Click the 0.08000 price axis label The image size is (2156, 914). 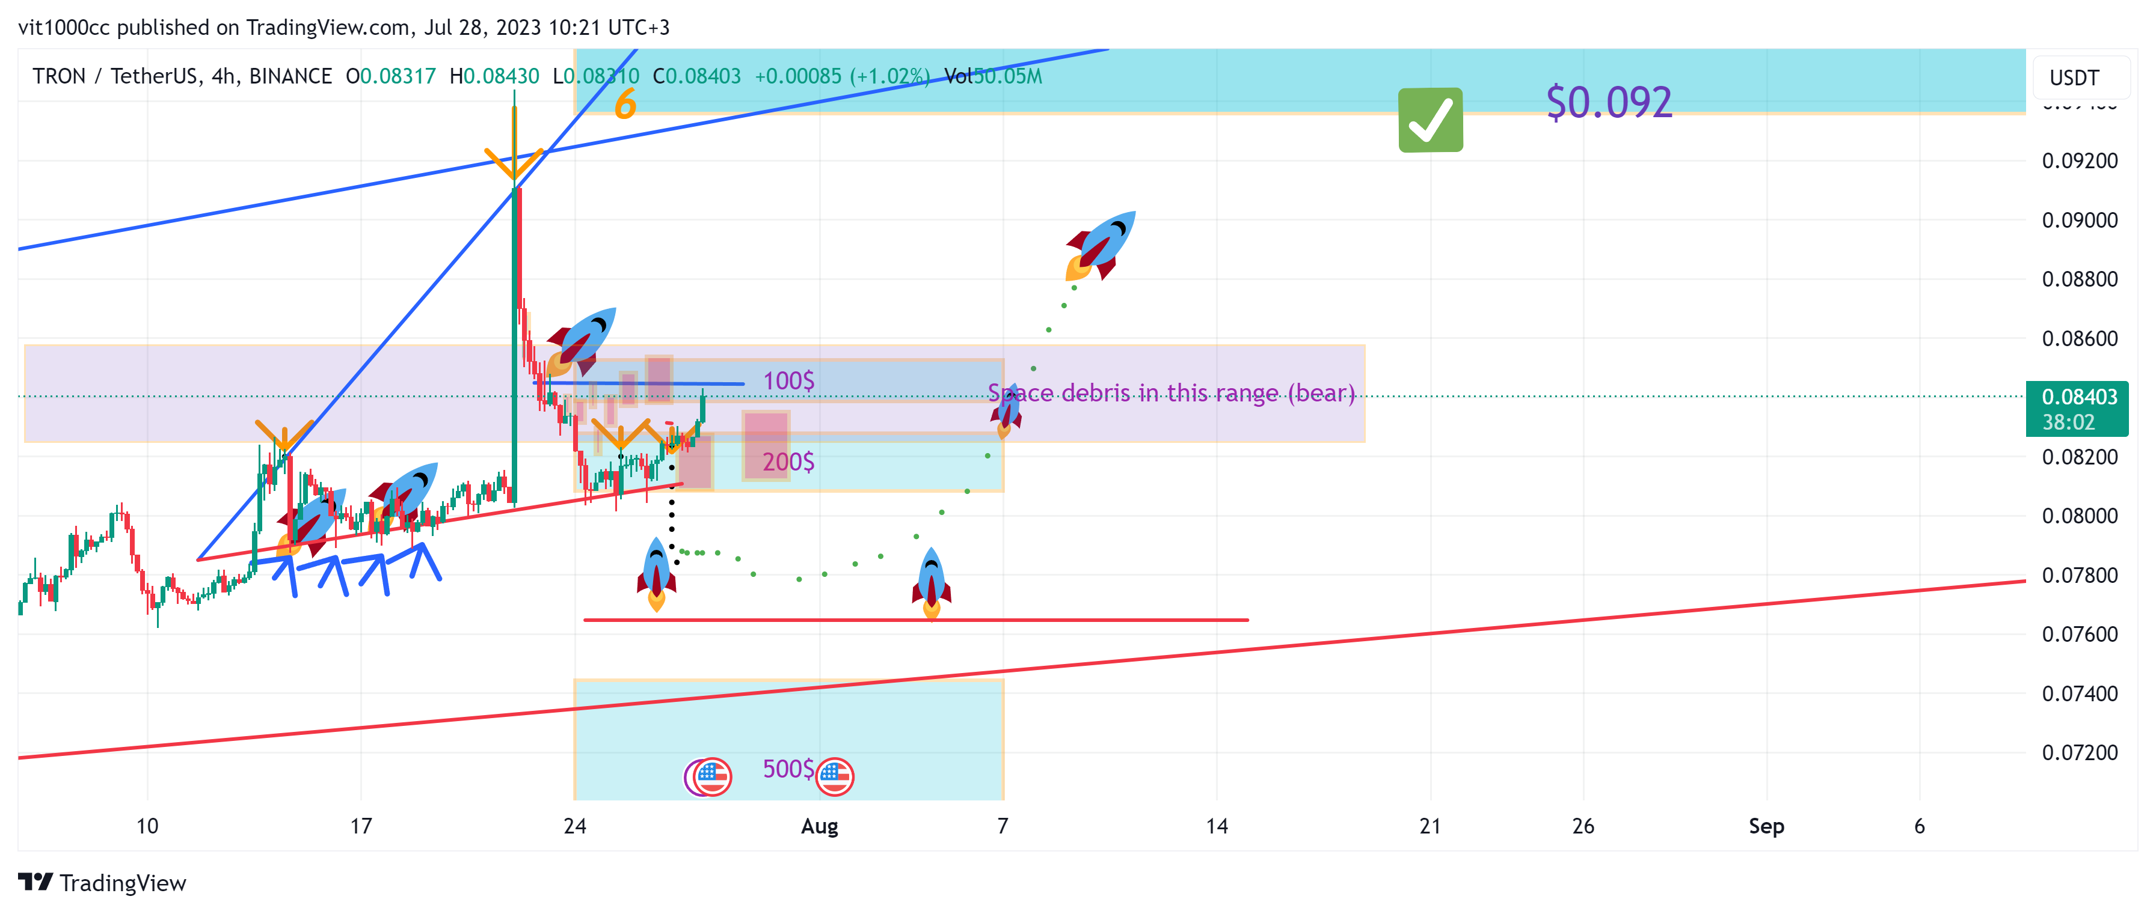2080,516
